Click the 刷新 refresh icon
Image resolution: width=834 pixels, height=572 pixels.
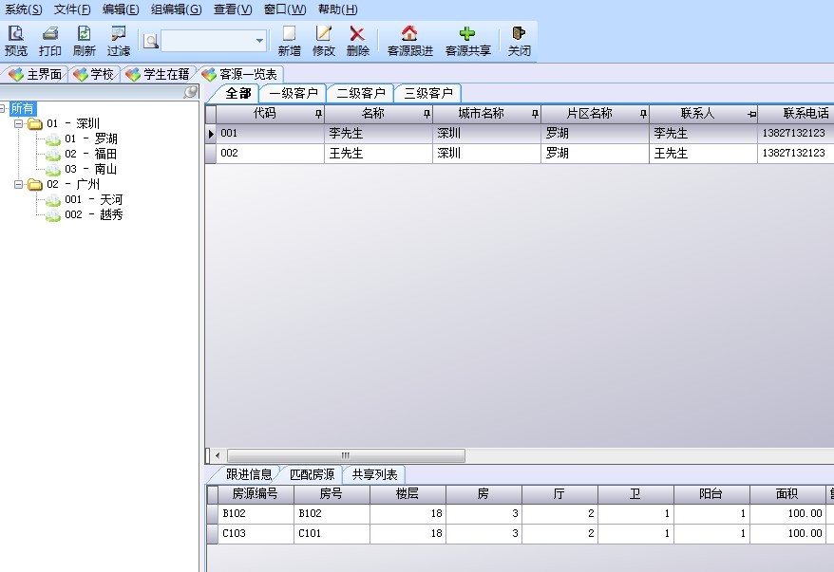coord(85,34)
